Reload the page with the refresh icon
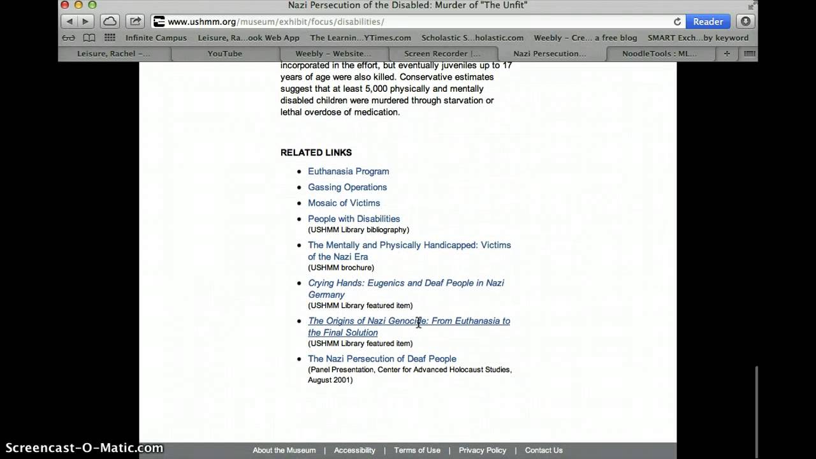The height and width of the screenshot is (459, 816). point(677,21)
